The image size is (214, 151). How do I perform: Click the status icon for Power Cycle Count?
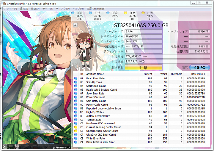click(x=75, y=105)
